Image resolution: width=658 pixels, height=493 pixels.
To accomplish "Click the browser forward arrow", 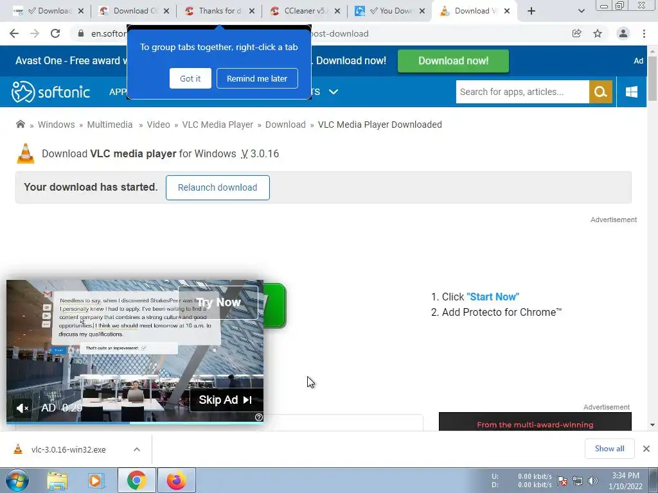I will [35, 33].
